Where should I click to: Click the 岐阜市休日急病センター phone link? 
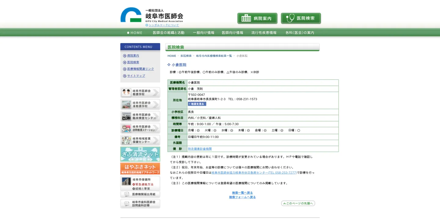tap(254, 173)
